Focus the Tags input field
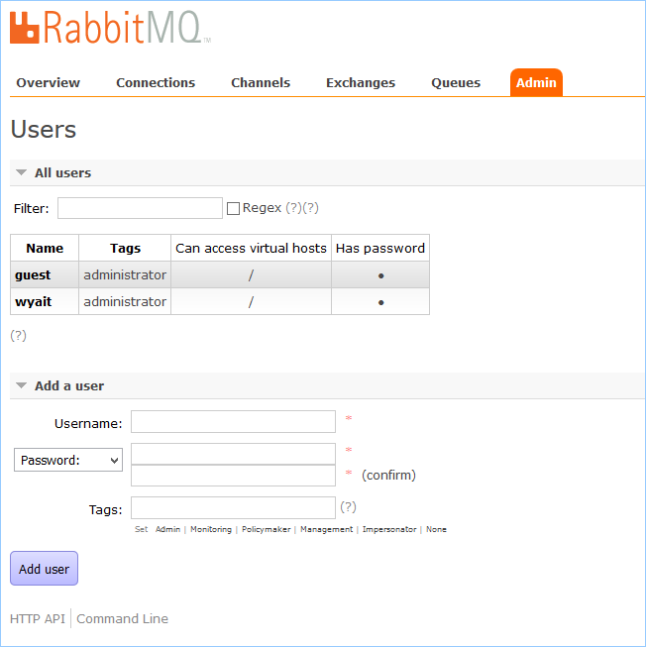 click(x=233, y=507)
